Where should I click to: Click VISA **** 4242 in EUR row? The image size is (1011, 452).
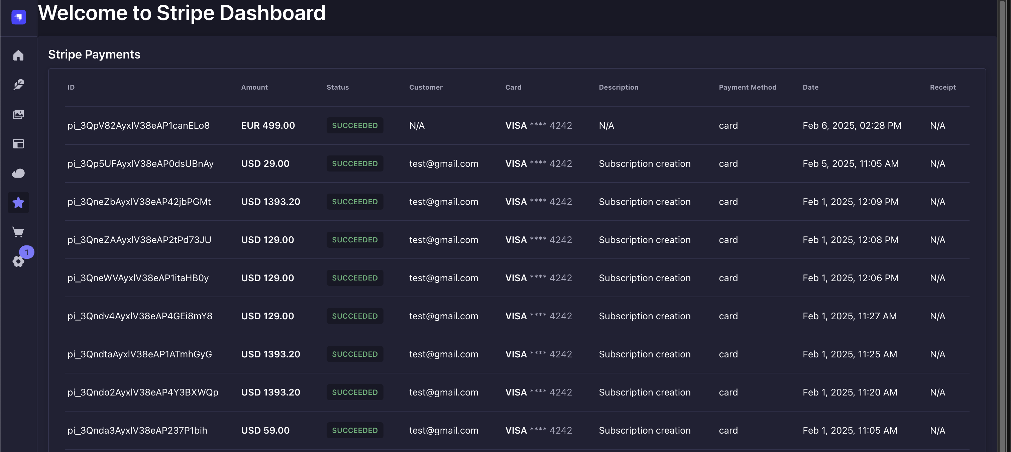(539, 126)
